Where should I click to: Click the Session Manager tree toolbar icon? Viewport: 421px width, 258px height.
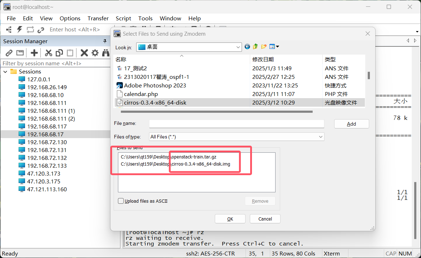click(9, 30)
